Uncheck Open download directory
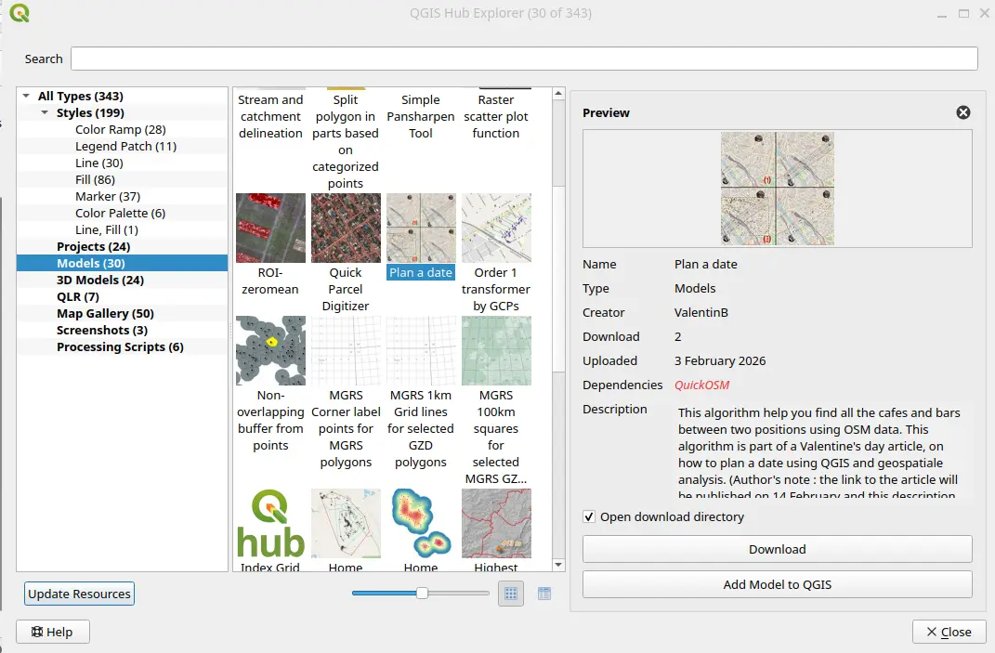This screenshot has height=653, width=995. pos(587,517)
